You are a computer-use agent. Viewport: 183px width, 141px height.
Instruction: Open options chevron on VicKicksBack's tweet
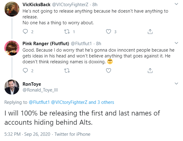coord(176,4)
